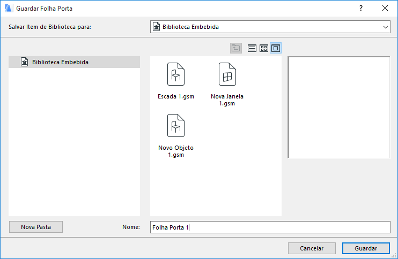Create a new folder with Nova Pasta
Screen dimensions: 398x259
(36, 227)
